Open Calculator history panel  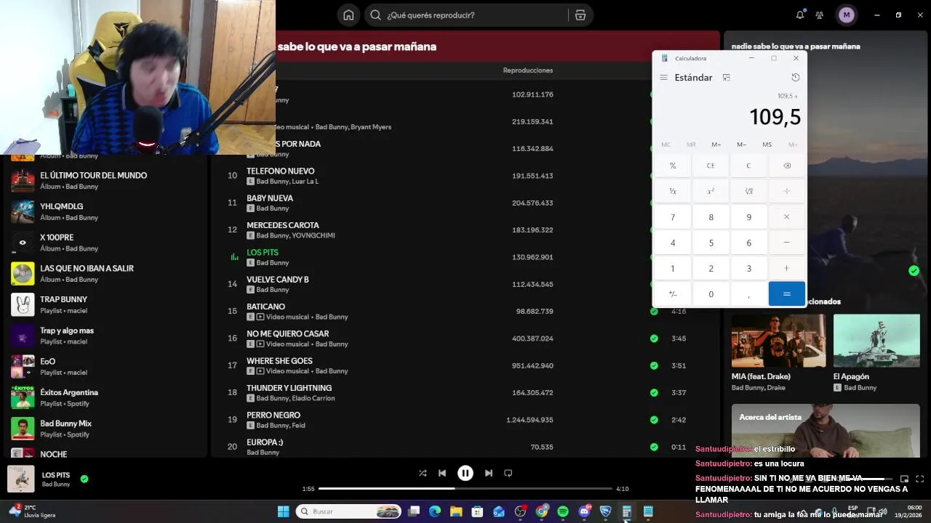(795, 78)
